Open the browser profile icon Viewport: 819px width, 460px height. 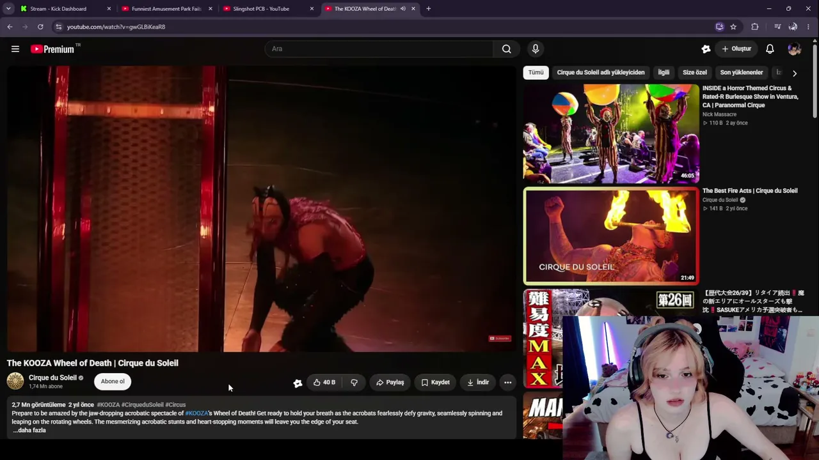(793, 27)
